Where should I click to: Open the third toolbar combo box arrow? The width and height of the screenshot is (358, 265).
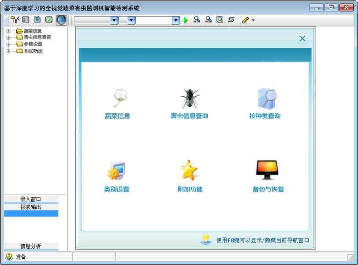click(x=175, y=20)
